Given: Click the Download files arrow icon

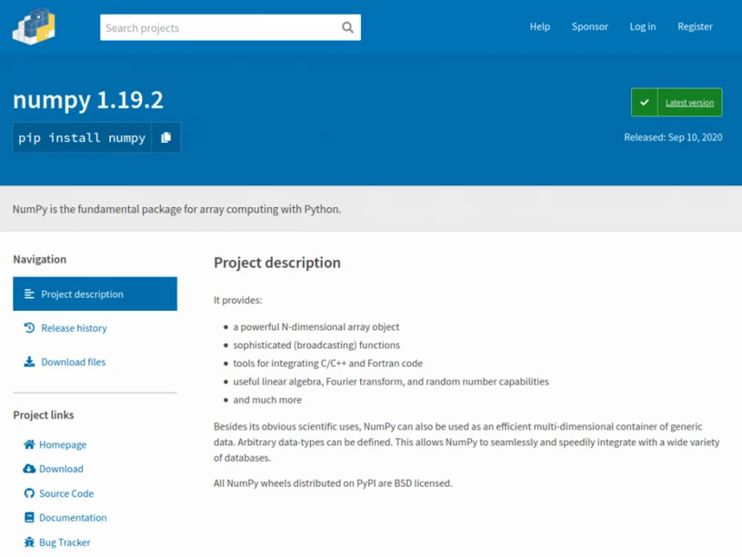Looking at the screenshot, I should coord(29,362).
